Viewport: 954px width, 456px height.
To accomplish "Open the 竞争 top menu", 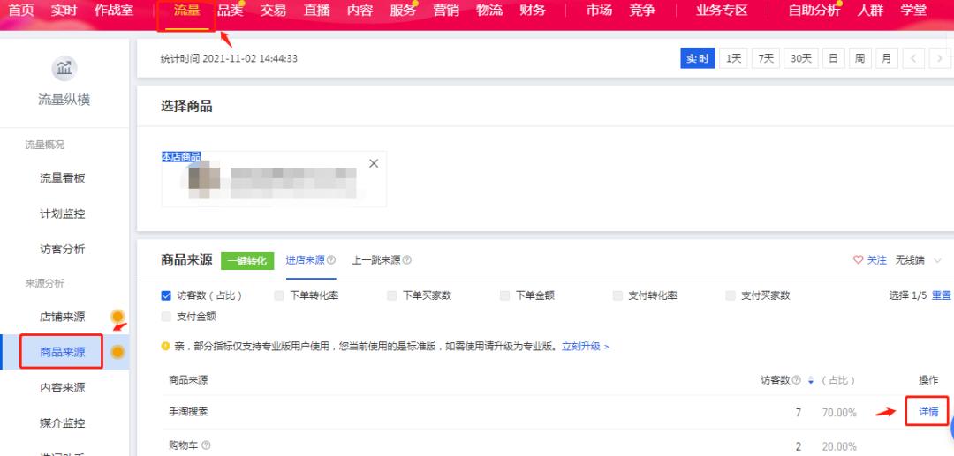I will coord(642,11).
